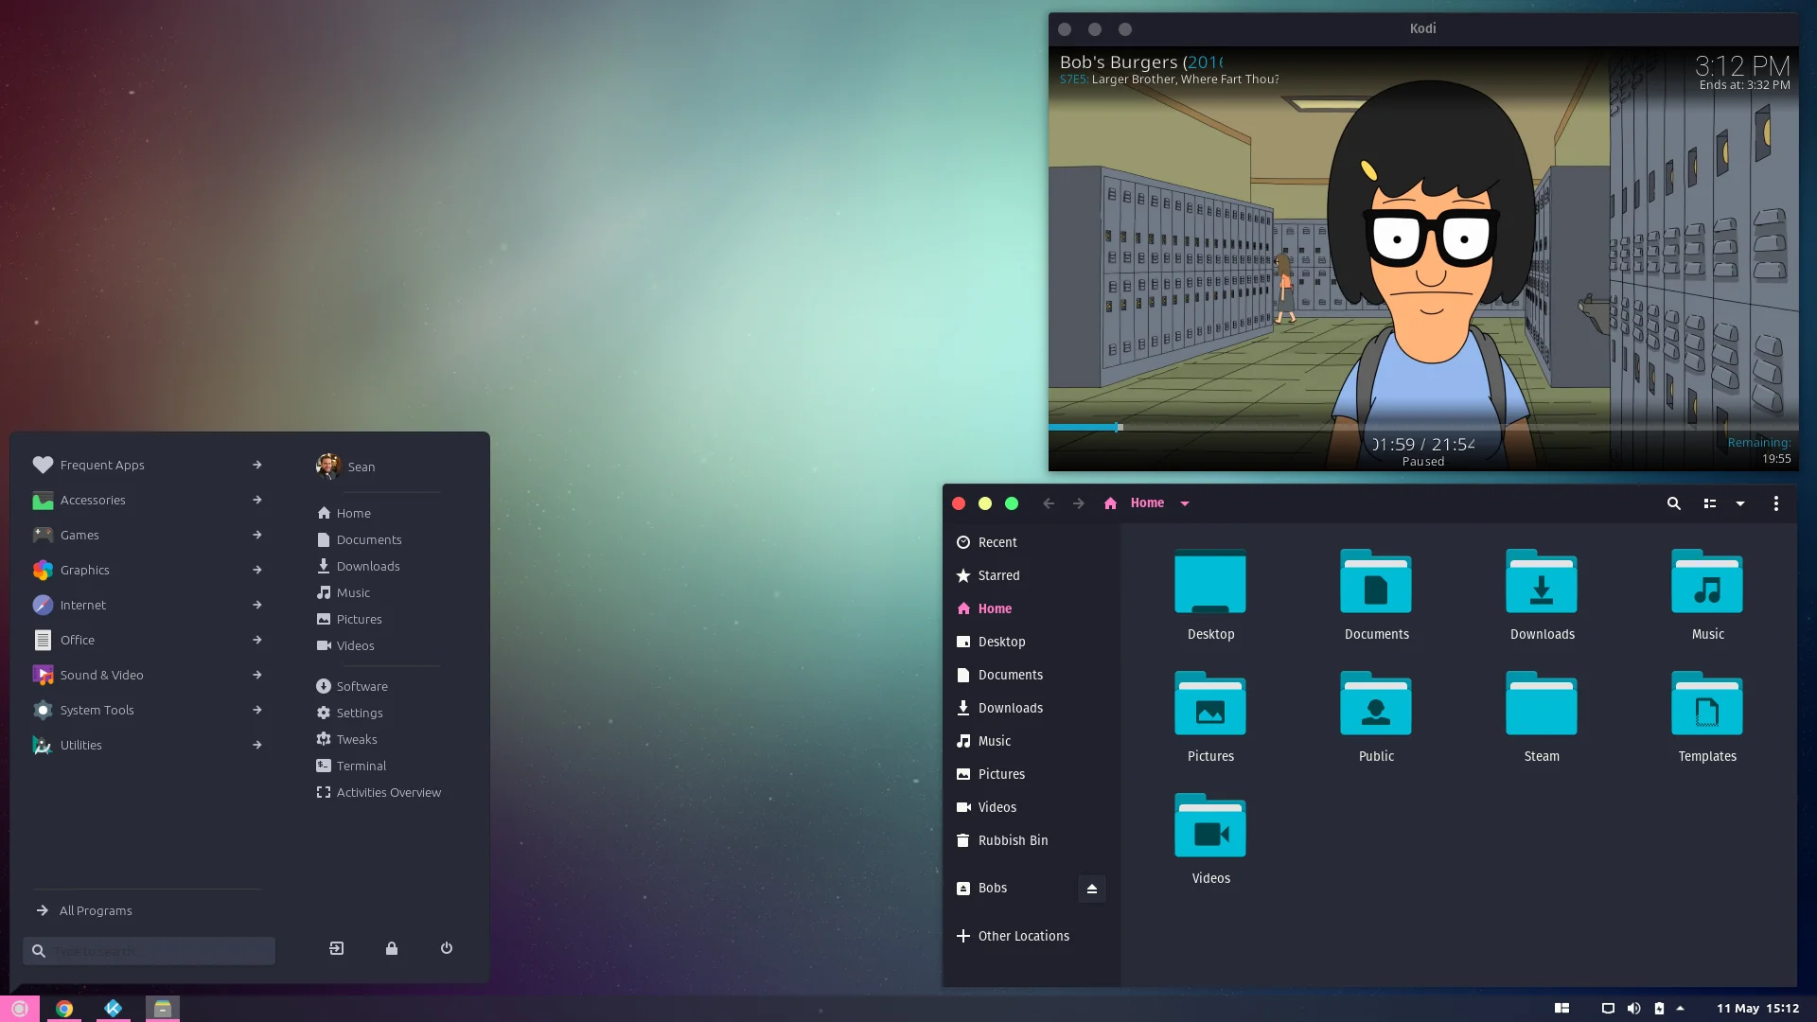Click the app menu search field
The width and height of the screenshot is (1817, 1022).
click(x=149, y=951)
